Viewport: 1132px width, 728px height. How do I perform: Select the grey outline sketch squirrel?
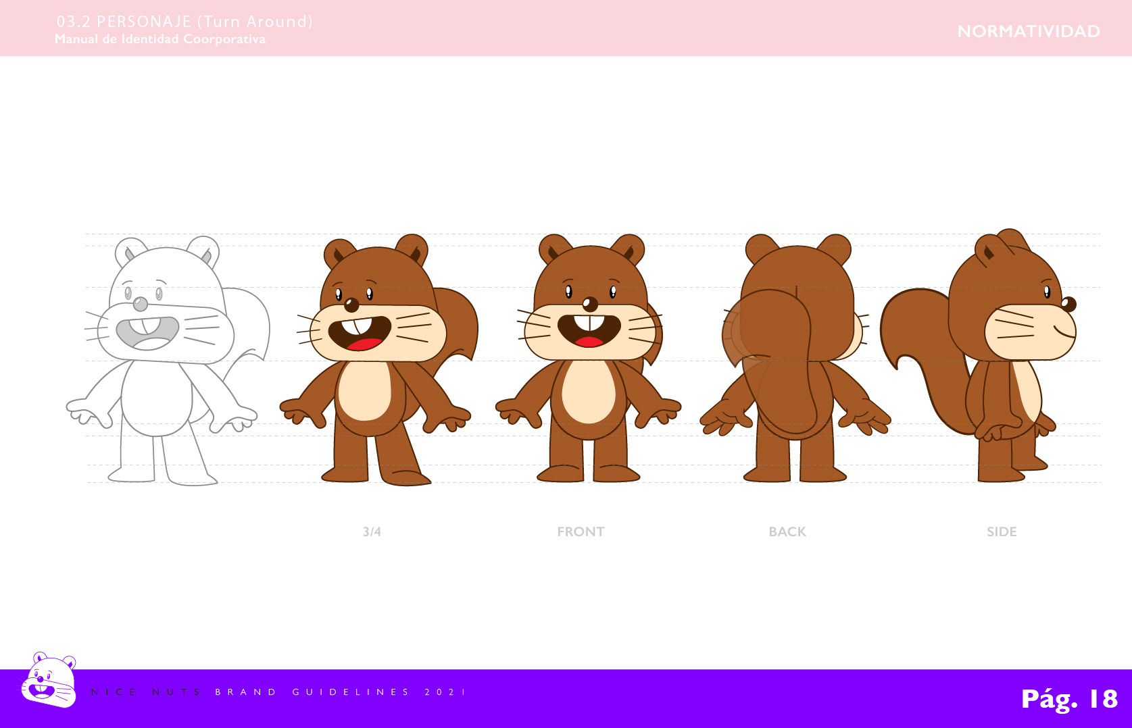click(x=168, y=361)
